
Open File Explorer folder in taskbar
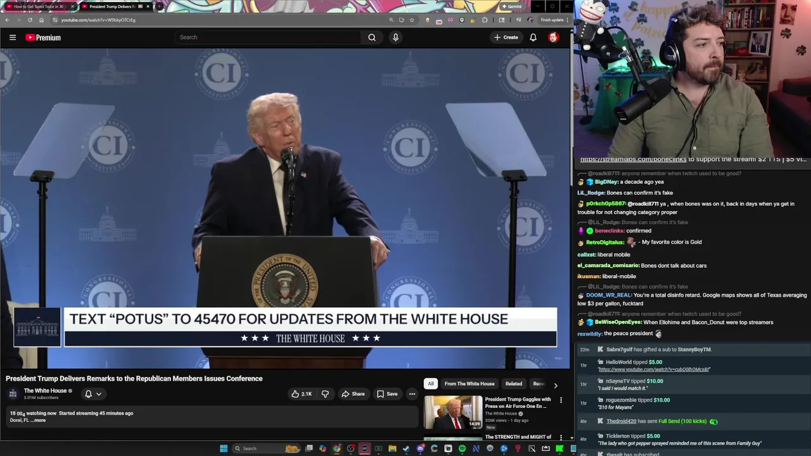pyautogui.click(x=392, y=448)
